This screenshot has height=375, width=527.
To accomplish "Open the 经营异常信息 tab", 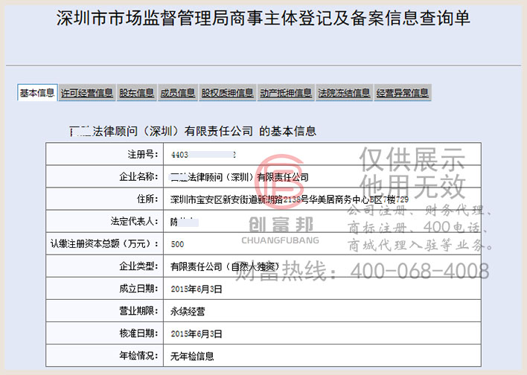I will click(402, 93).
